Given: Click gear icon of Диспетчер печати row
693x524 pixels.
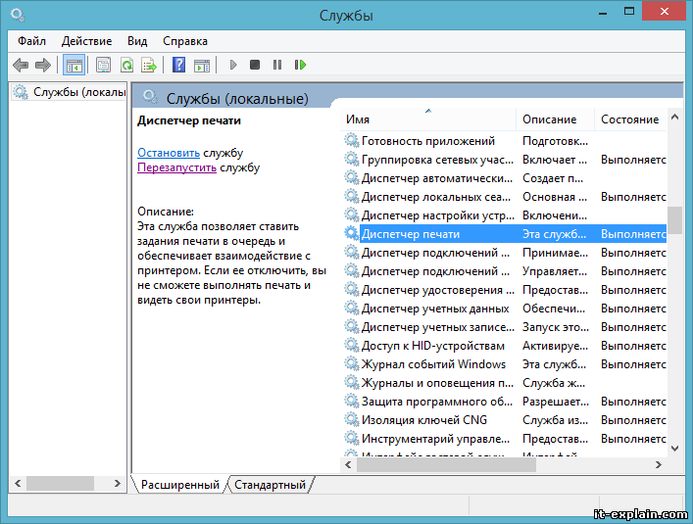Looking at the screenshot, I should tap(351, 233).
